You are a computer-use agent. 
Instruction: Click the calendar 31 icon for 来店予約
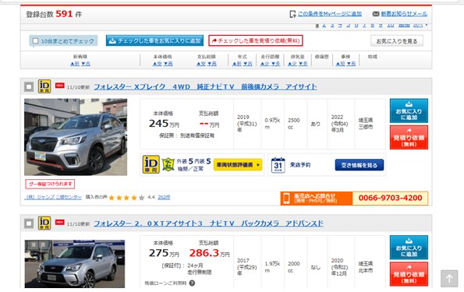(278, 165)
